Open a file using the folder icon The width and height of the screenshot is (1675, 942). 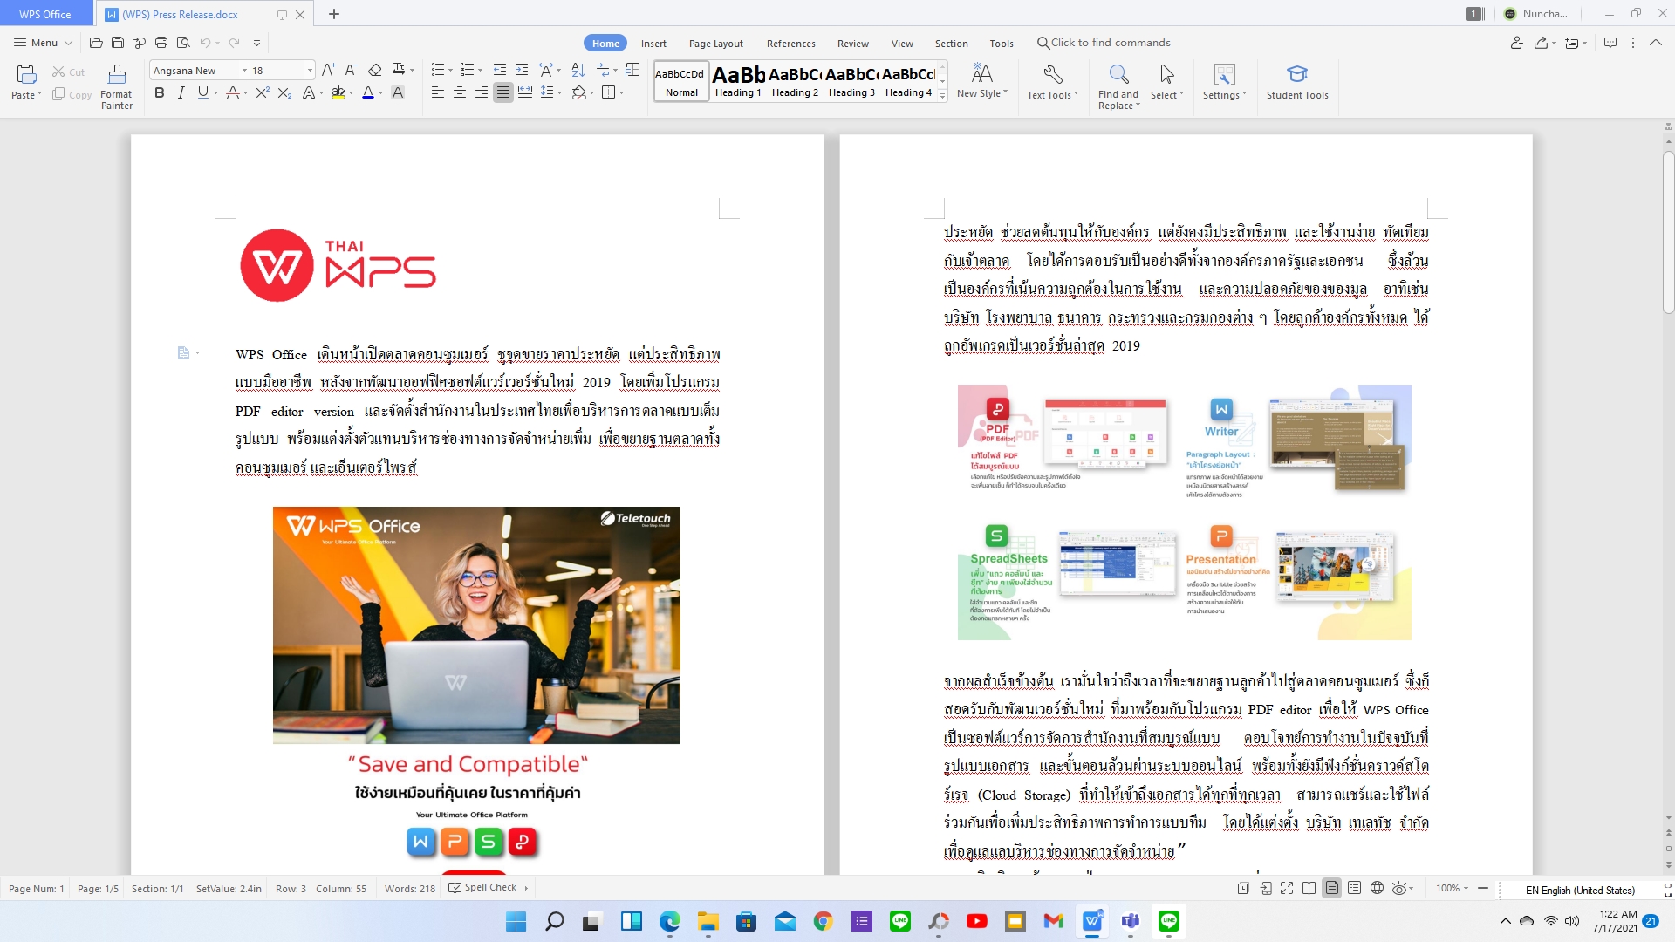coord(96,43)
